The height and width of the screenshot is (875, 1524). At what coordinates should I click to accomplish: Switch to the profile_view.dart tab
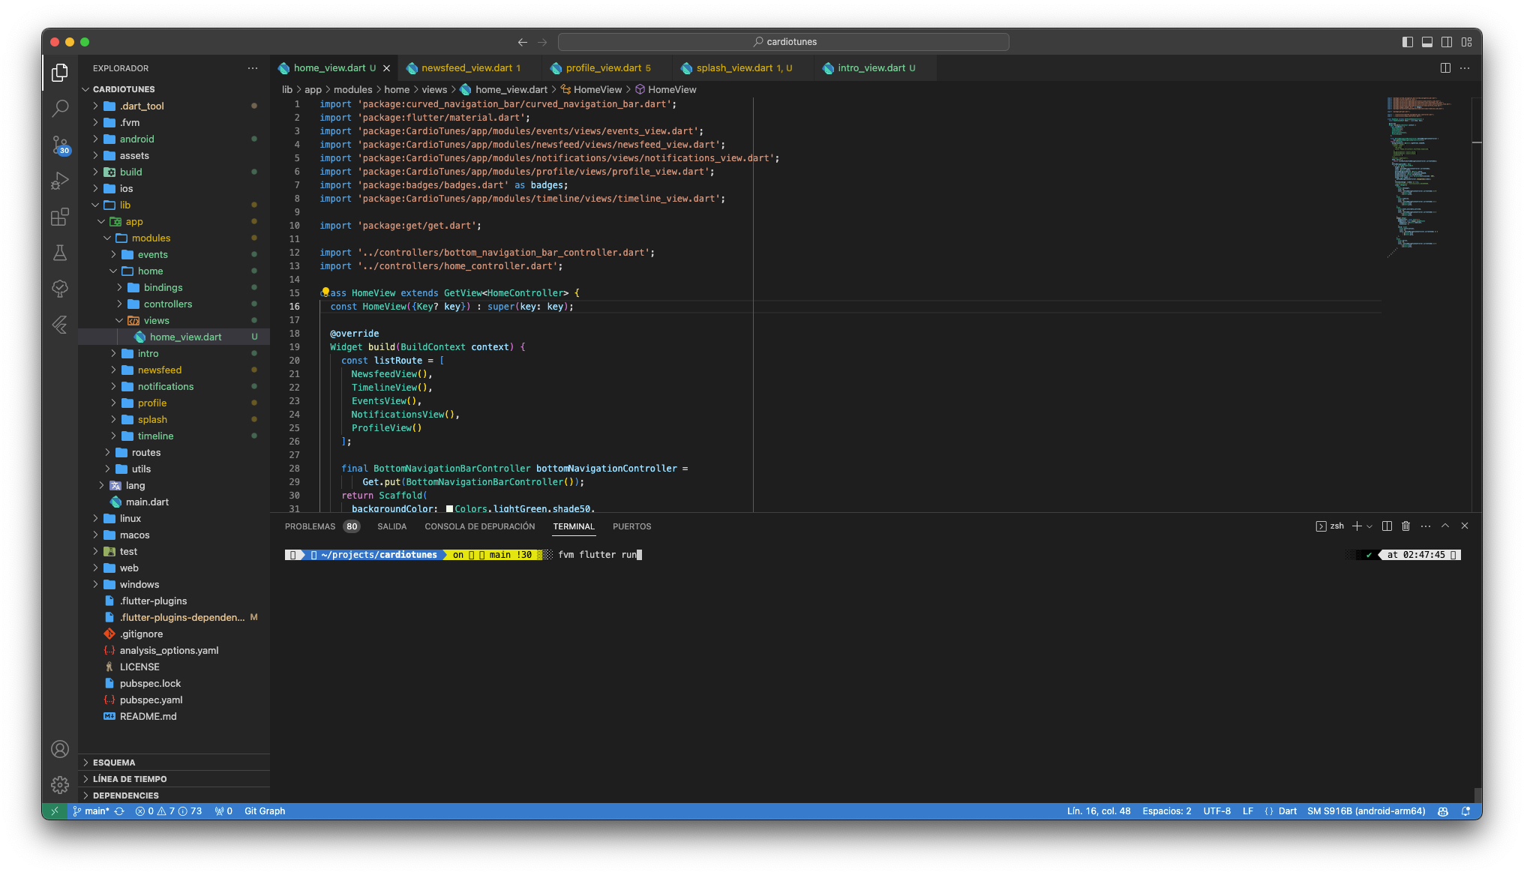pos(604,68)
